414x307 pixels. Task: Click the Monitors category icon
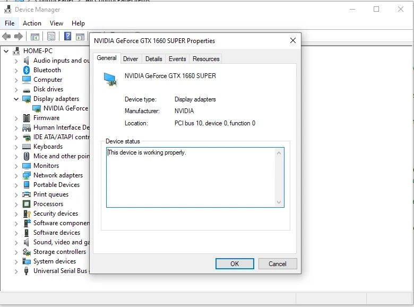tap(27, 166)
